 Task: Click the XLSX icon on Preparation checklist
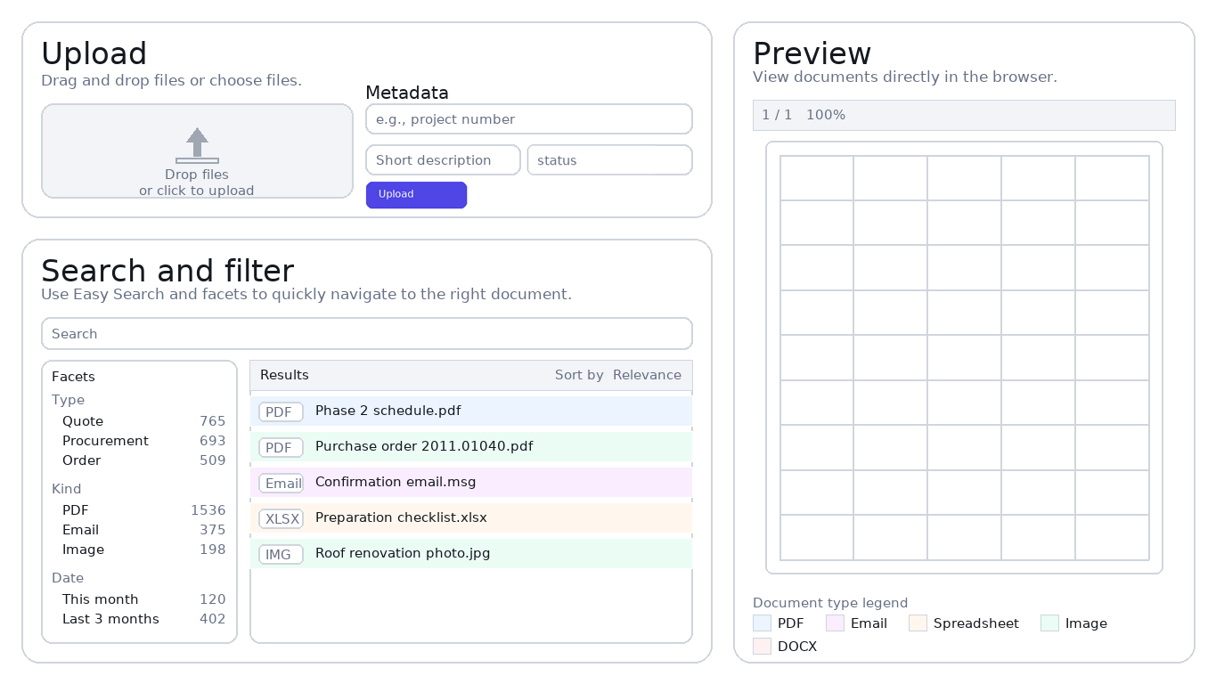281,518
